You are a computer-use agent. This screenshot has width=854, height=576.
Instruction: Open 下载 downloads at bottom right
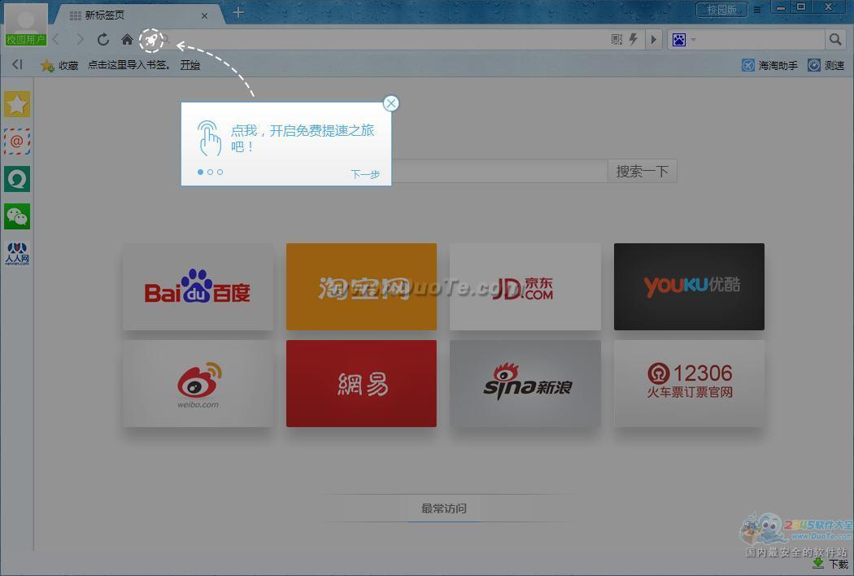830,564
